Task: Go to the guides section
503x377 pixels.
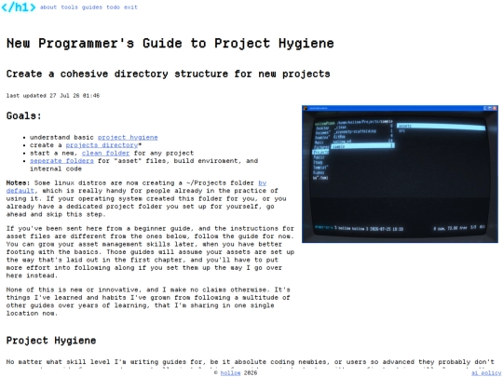Action: click(92, 7)
